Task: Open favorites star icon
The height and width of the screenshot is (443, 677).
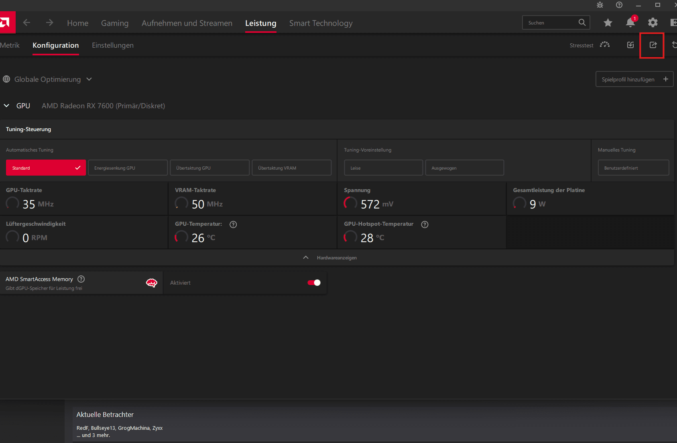Action: pos(608,23)
